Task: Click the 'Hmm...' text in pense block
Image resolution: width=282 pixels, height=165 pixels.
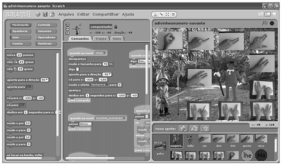Action: click(85, 124)
